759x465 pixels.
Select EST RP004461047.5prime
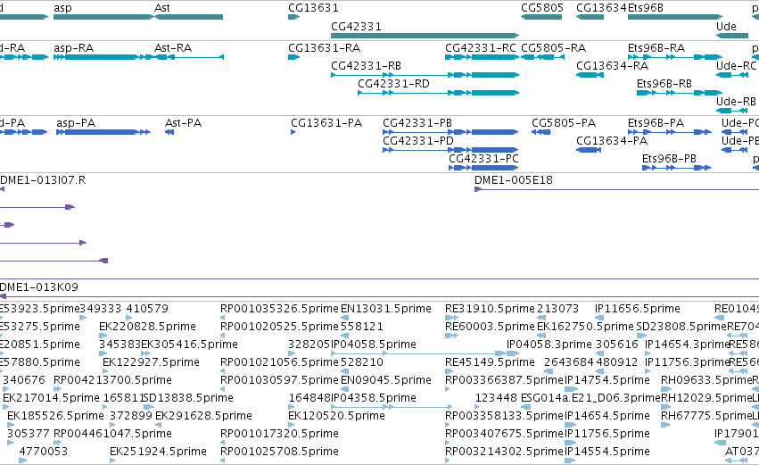pos(56,444)
